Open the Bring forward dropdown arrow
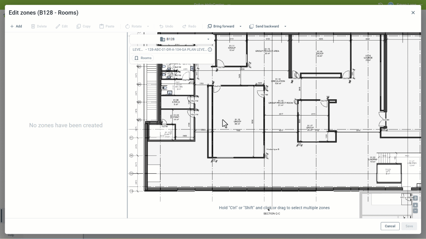The height and width of the screenshot is (239, 426). point(241,26)
